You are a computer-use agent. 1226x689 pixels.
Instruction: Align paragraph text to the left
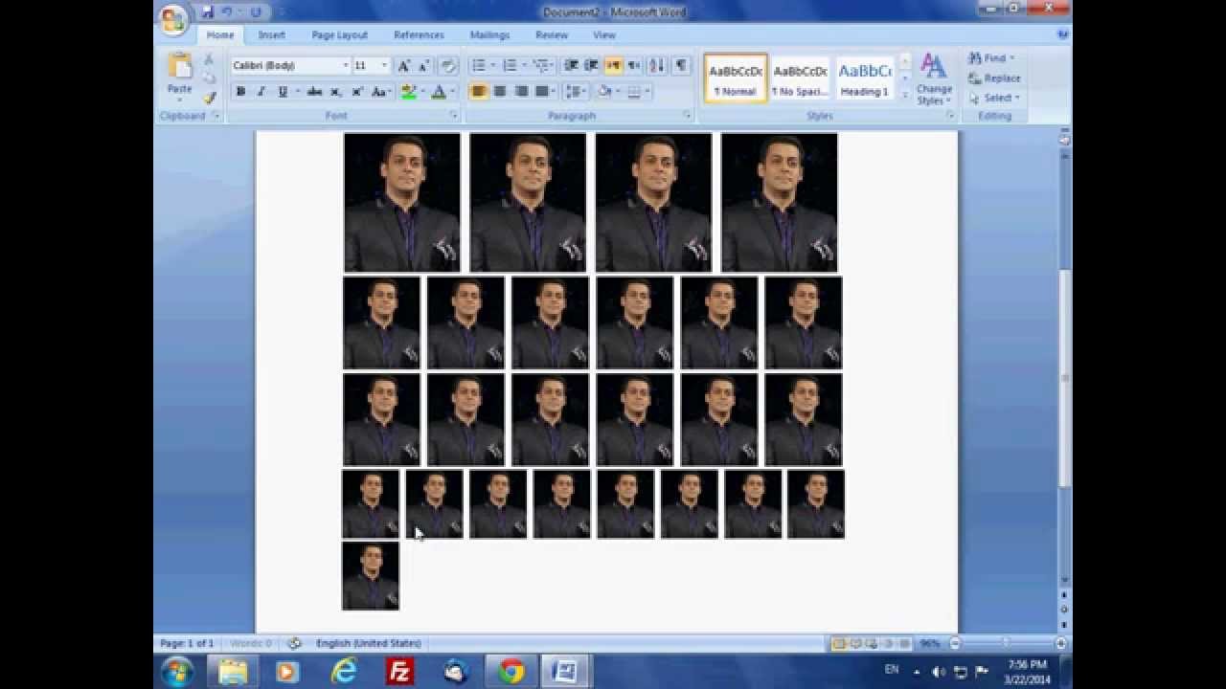click(x=479, y=92)
